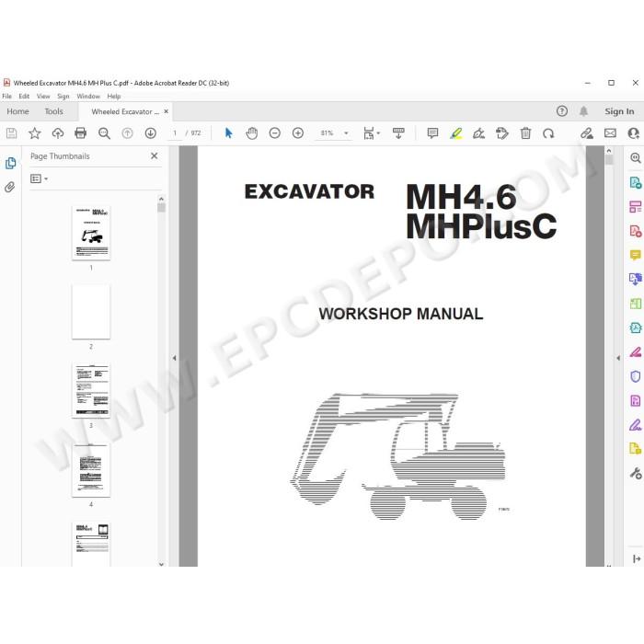Click the scrolling mode toolbar icon
The image size is (644, 644).
(398, 133)
